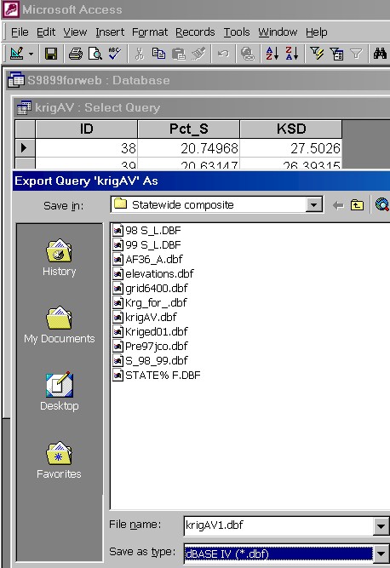The height and width of the screenshot is (568, 390).
Task: Run the Spelling check icon
Action: click(x=115, y=54)
